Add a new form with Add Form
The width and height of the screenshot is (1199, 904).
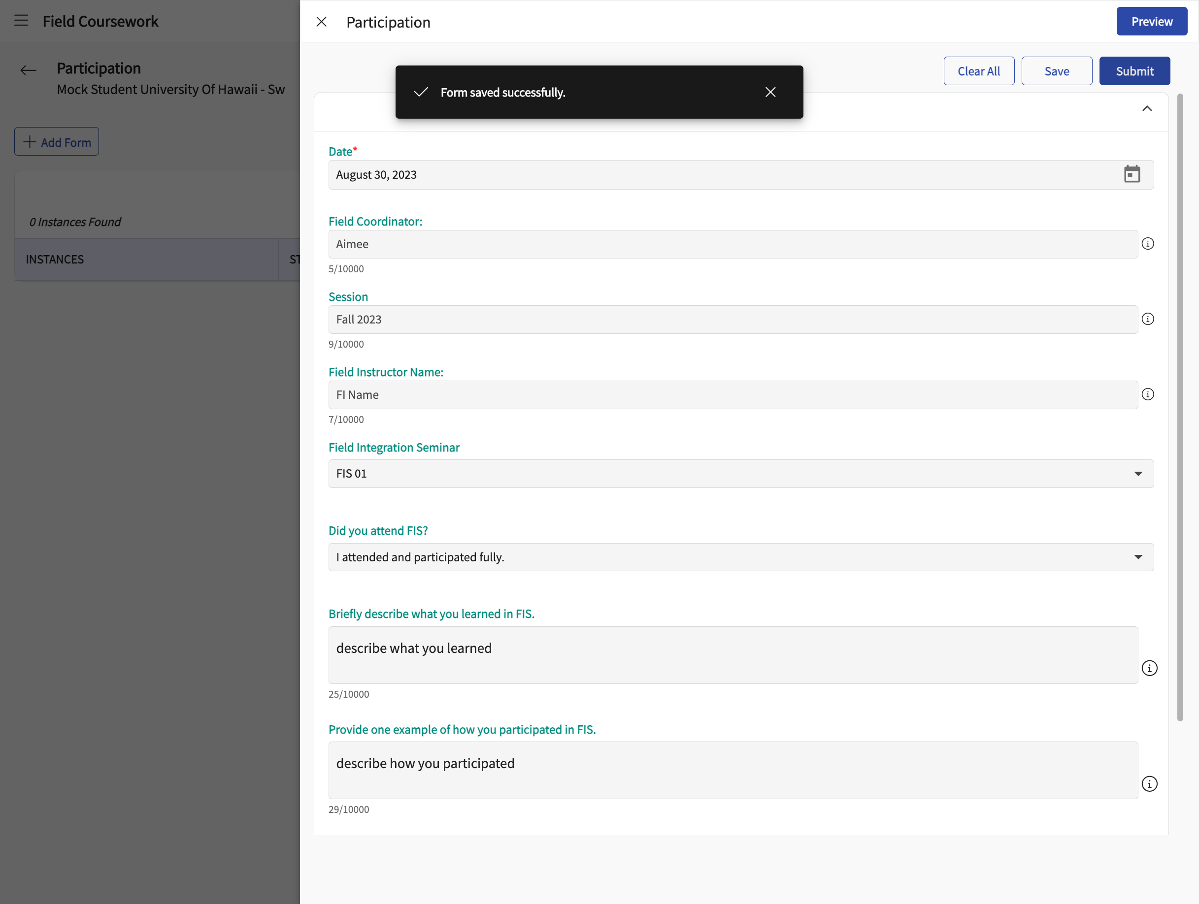tap(57, 142)
